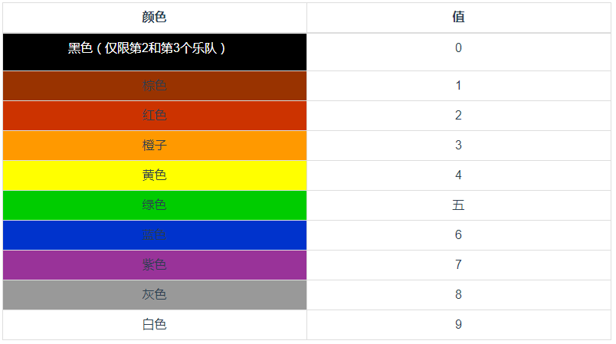Click the 值 column header

pyautogui.click(x=458, y=17)
